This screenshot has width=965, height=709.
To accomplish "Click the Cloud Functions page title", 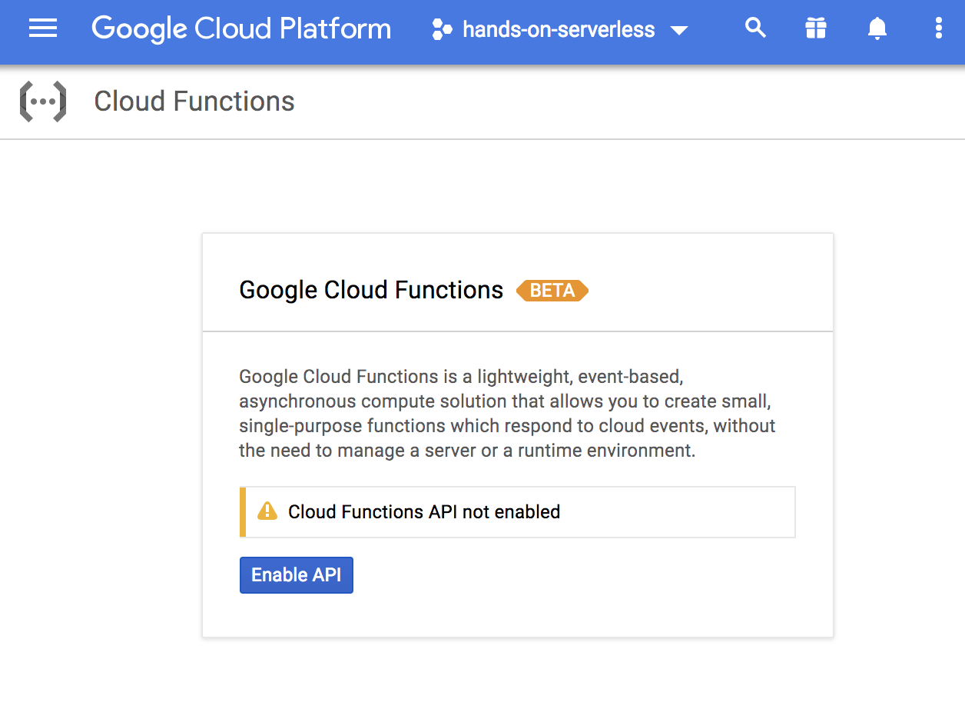I will click(194, 102).
